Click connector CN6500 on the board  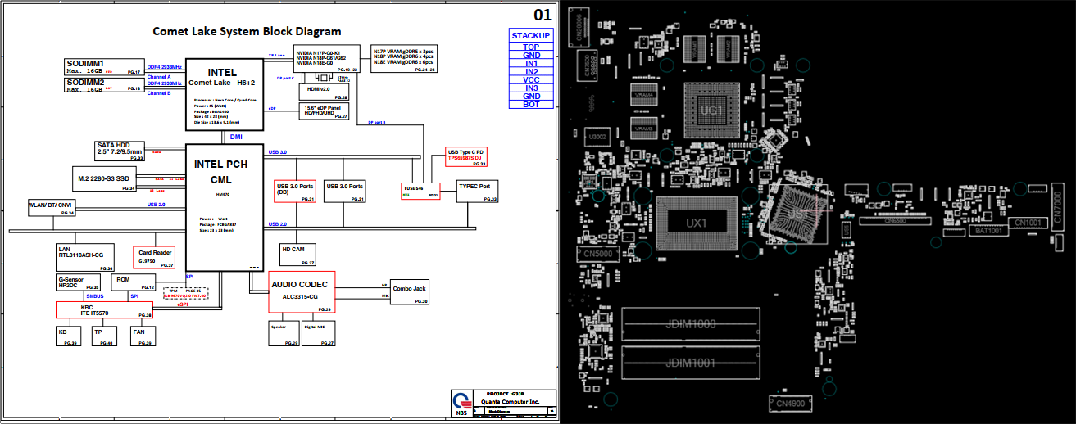click(x=896, y=220)
